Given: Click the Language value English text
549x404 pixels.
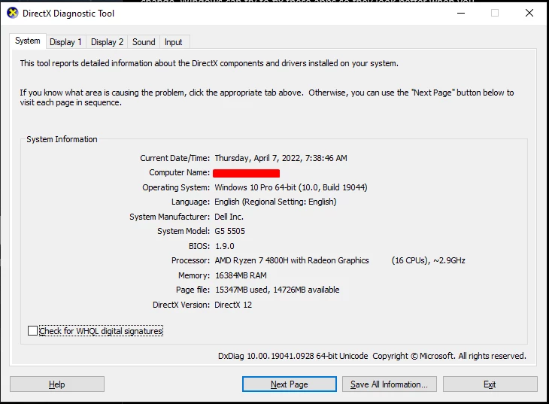Looking at the screenshot, I should (x=275, y=202).
